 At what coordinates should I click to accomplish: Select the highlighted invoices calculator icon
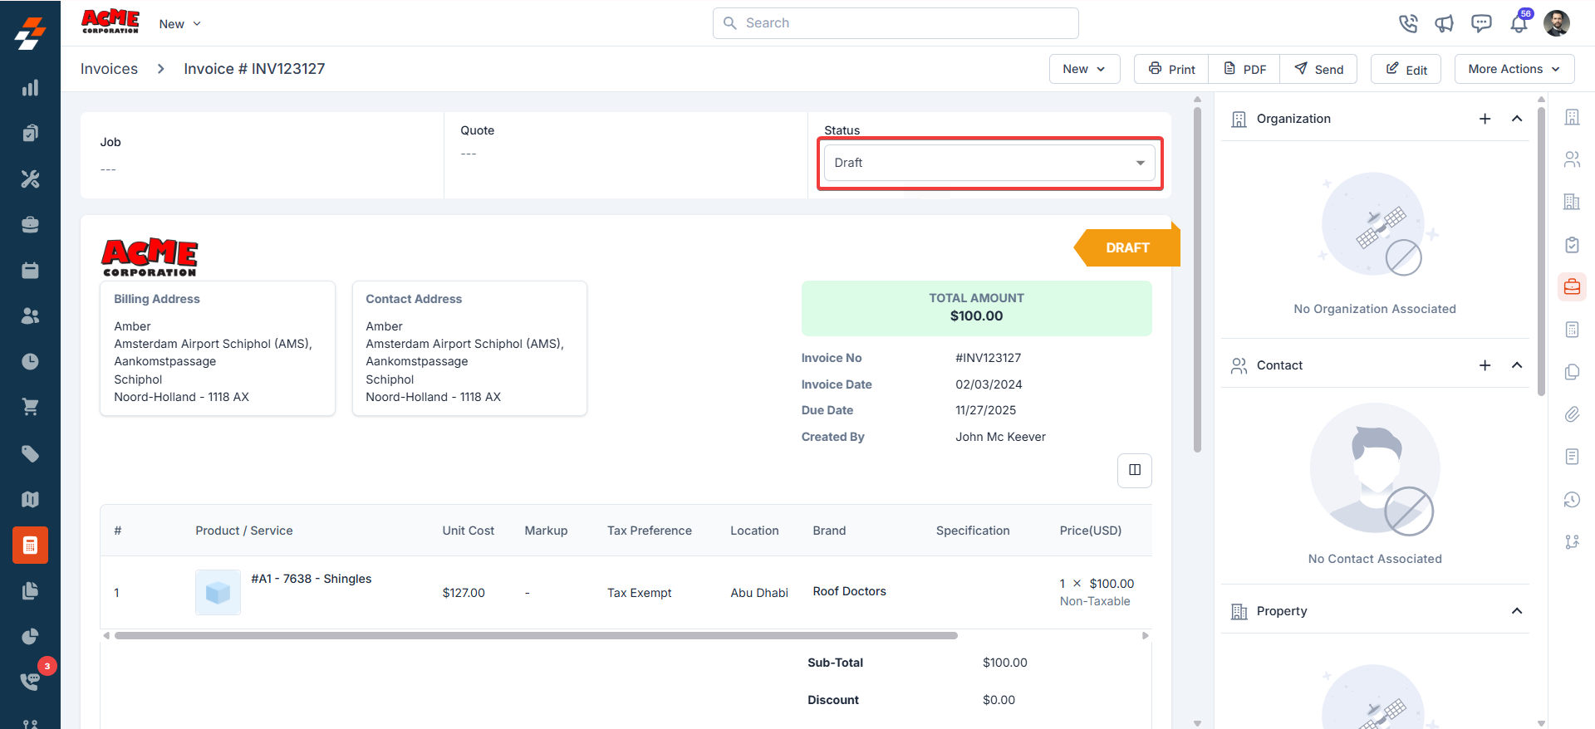point(30,546)
